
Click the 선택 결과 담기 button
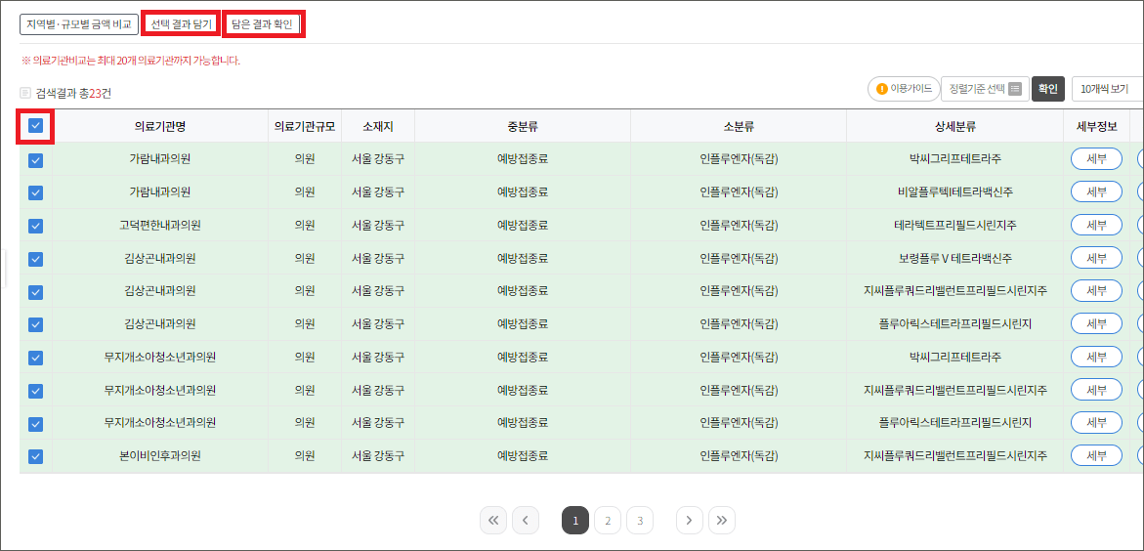click(180, 24)
